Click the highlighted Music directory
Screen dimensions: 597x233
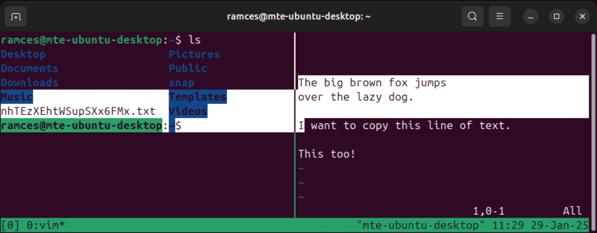point(17,97)
